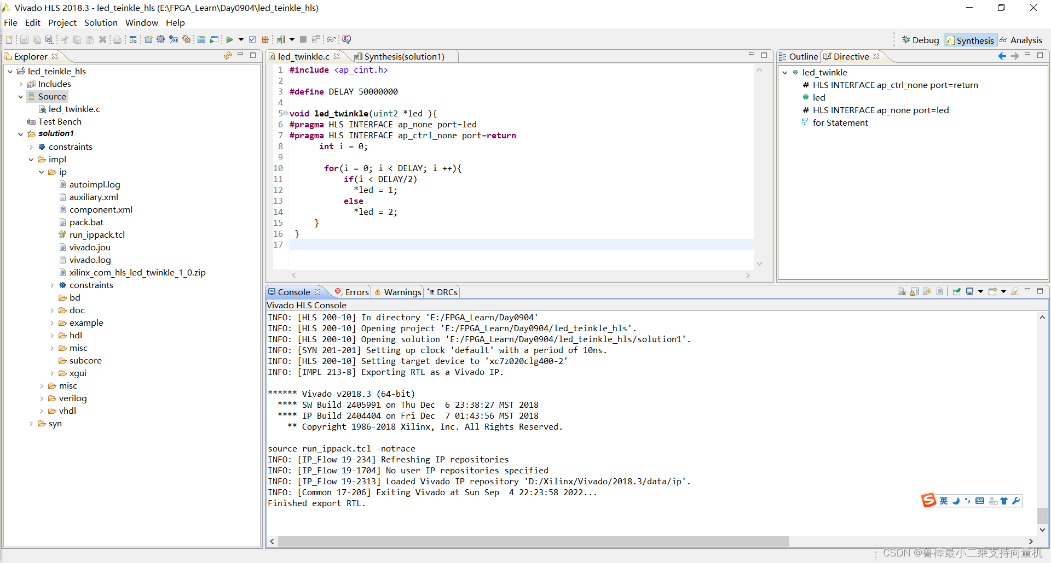Toggle Word Wrap in the console toolbar

click(927, 291)
